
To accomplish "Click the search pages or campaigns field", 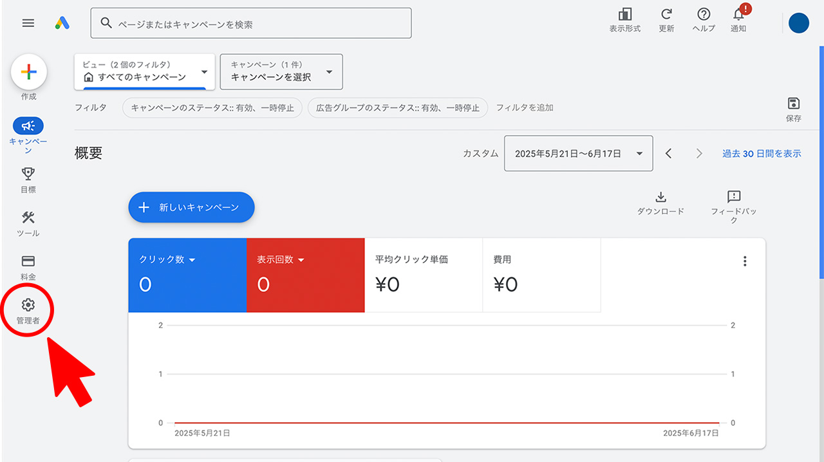I will tap(251, 23).
